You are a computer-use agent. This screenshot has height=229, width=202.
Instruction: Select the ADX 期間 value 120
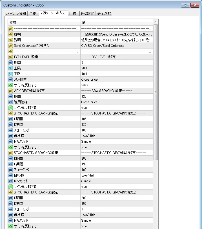117,96
